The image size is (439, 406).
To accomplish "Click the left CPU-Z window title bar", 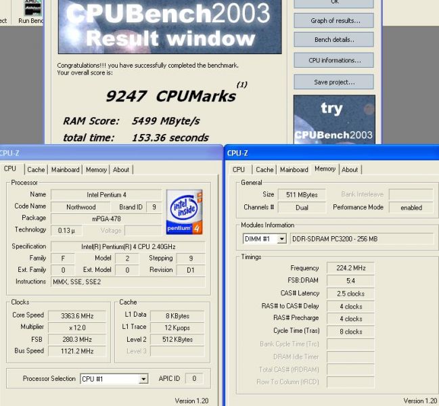I will coord(111,153).
